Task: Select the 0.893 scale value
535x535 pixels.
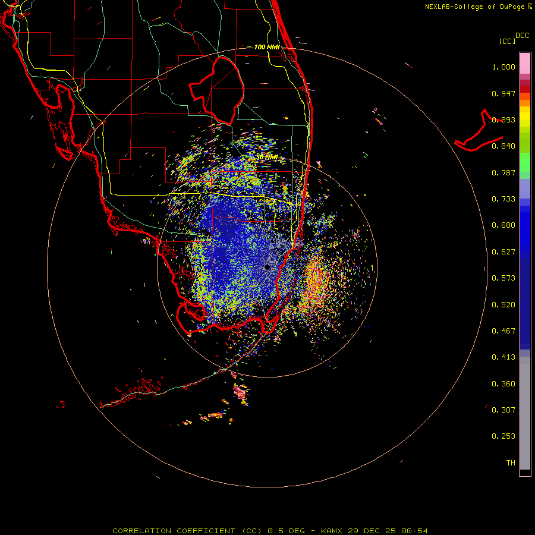Action: (x=503, y=119)
